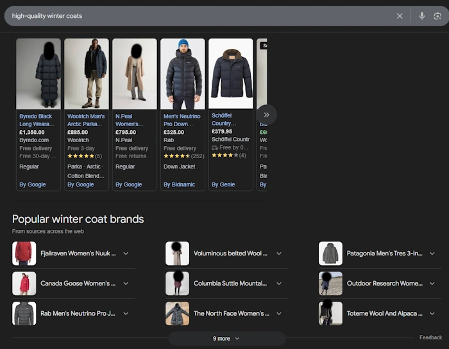This screenshot has width=449, height=349.
Task: View Byredo long puffer coat image
Action: 38,74
